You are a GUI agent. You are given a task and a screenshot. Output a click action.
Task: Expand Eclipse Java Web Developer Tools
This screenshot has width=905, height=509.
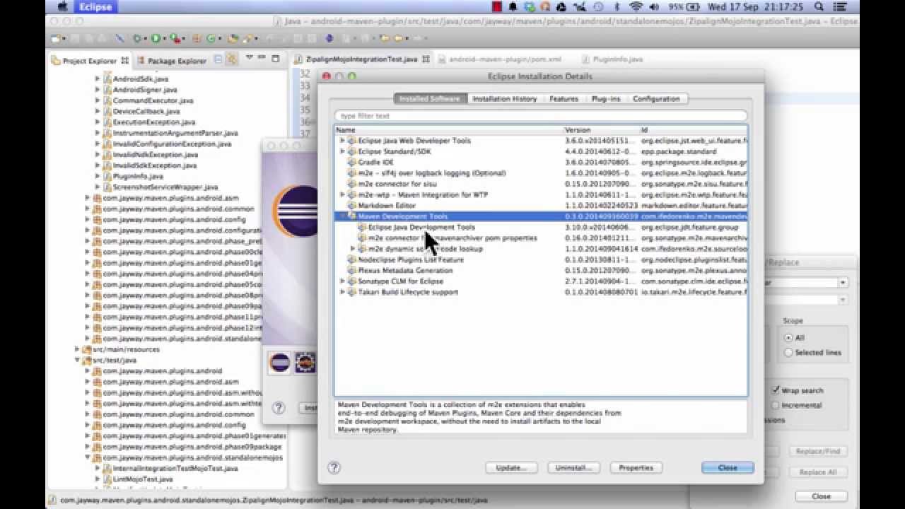point(342,141)
